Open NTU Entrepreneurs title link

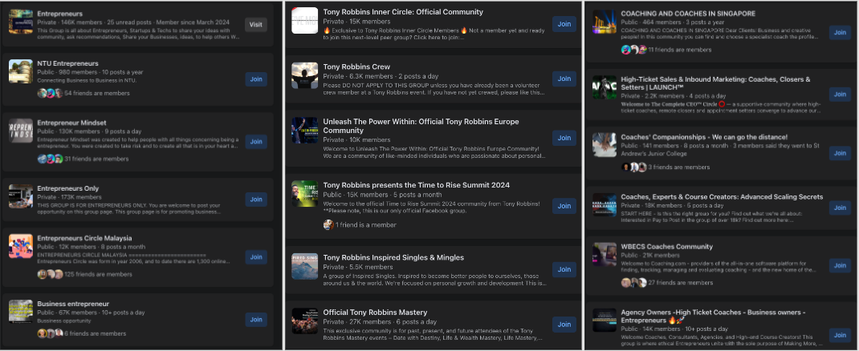pyautogui.click(x=68, y=63)
